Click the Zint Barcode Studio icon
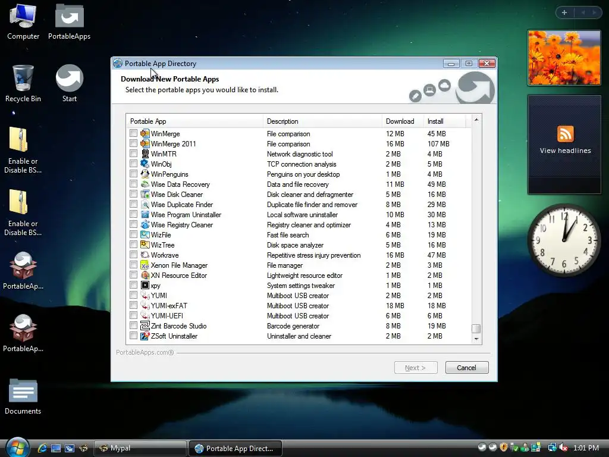Image resolution: width=609 pixels, height=457 pixels. tap(145, 325)
